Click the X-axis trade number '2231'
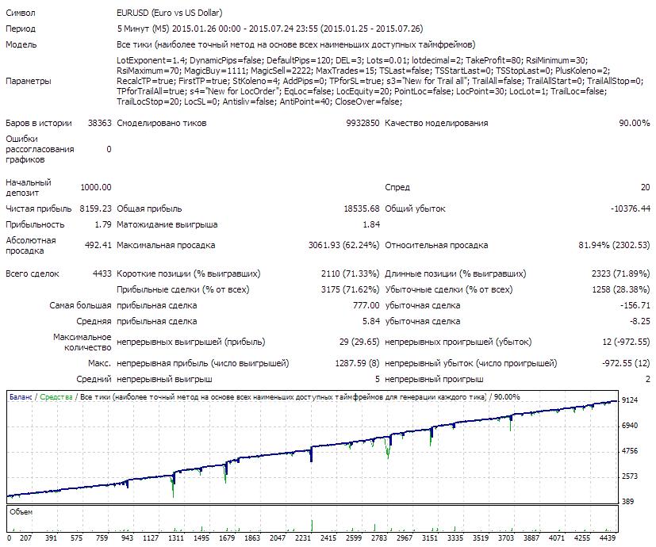The width and height of the screenshot is (656, 547). point(303,538)
